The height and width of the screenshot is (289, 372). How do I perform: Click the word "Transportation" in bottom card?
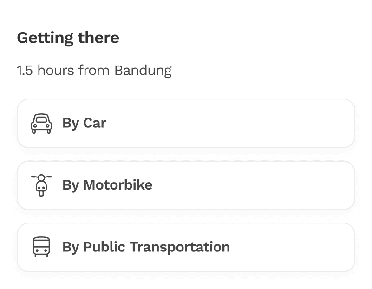(180, 247)
